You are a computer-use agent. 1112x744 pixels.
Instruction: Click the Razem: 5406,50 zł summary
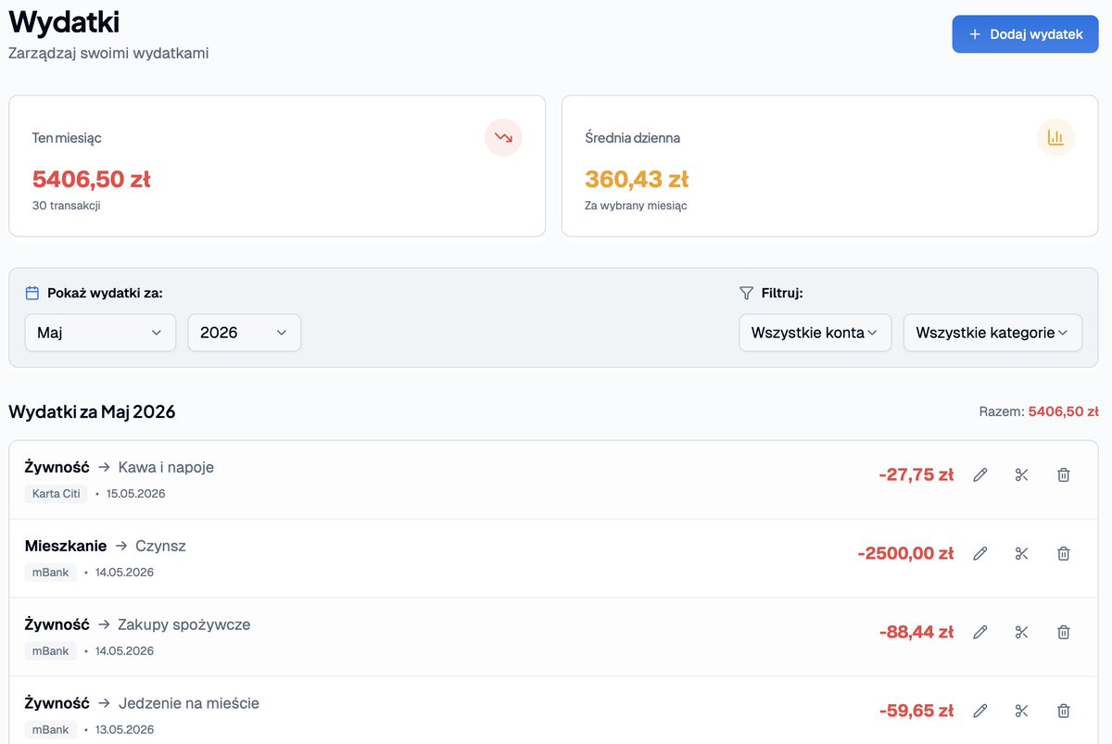(x=1039, y=411)
